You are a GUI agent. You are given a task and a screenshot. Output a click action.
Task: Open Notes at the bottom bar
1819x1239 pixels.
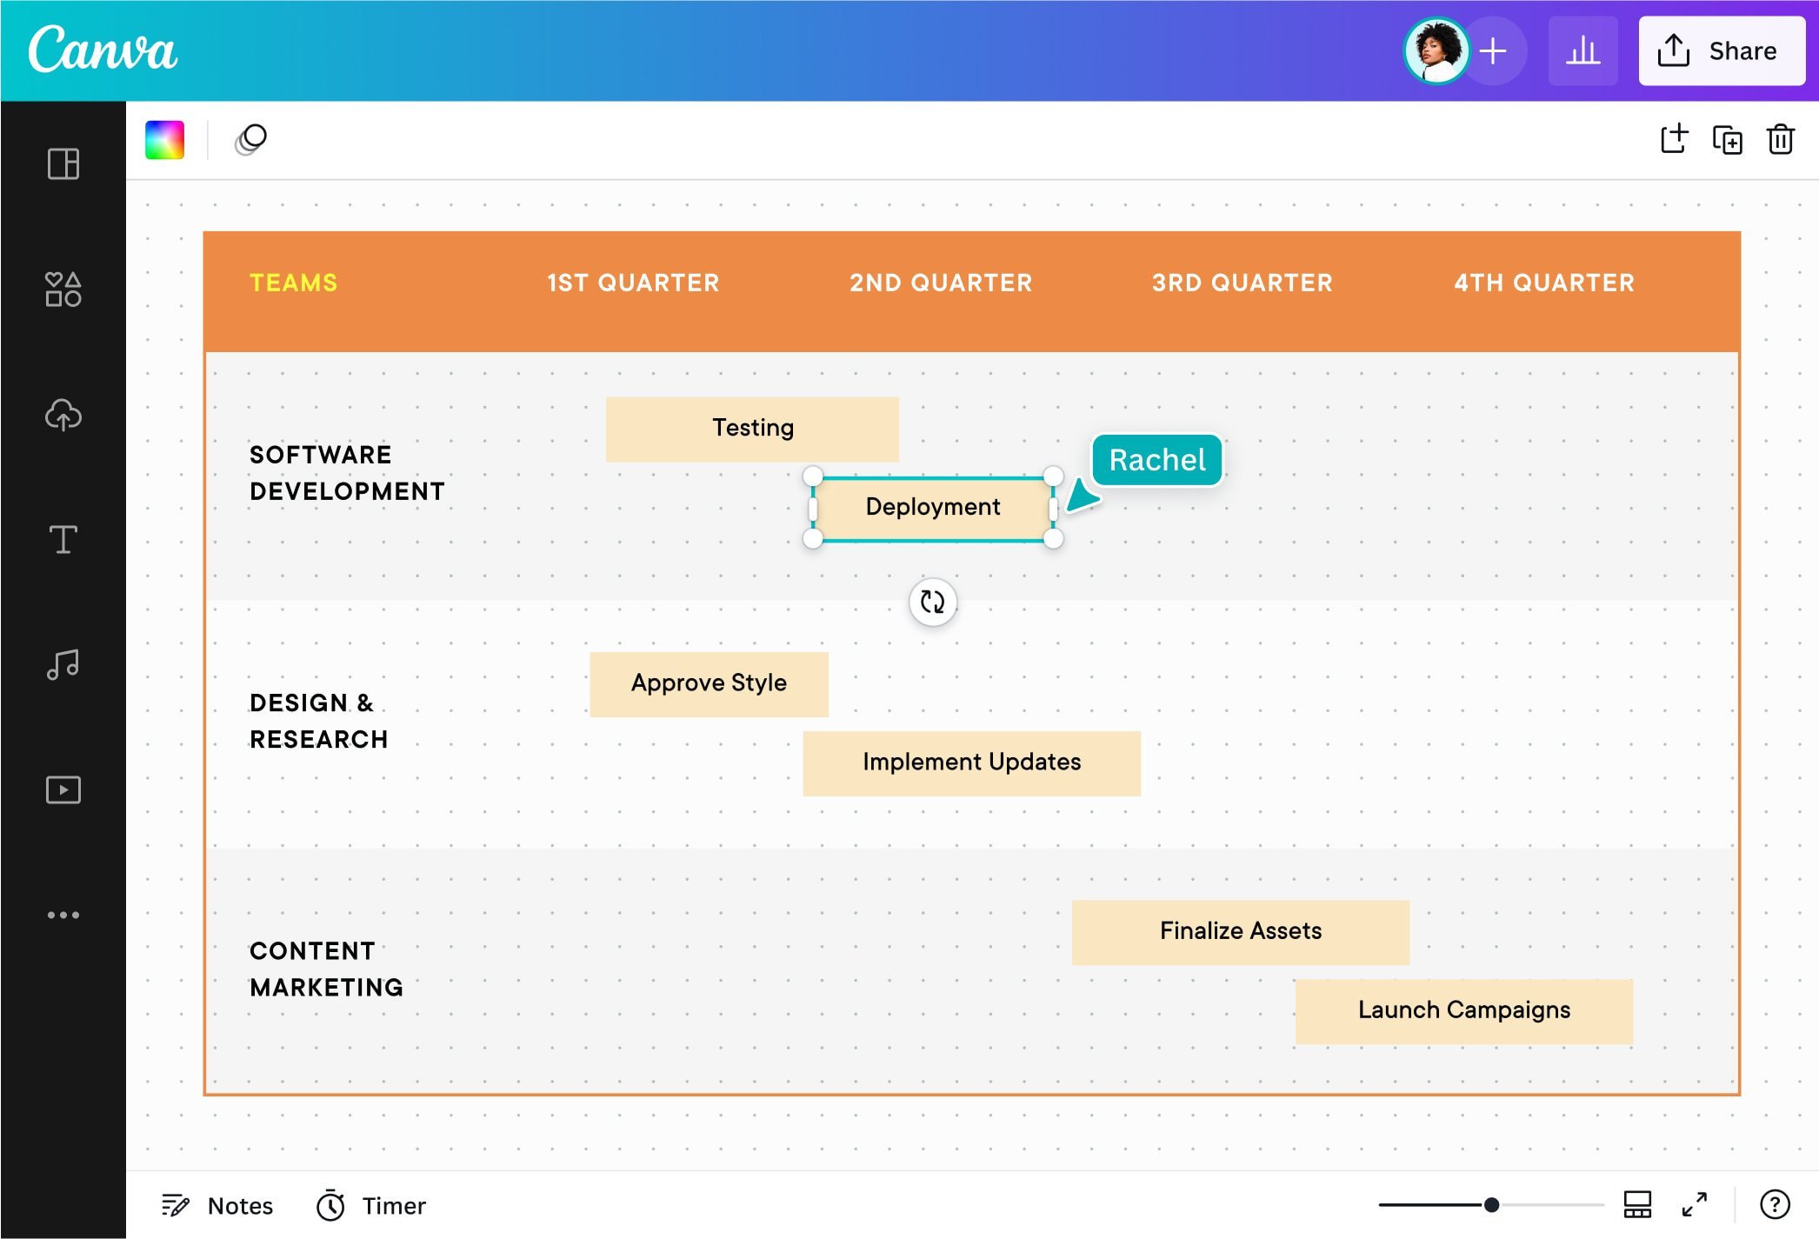click(x=217, y=1205)
